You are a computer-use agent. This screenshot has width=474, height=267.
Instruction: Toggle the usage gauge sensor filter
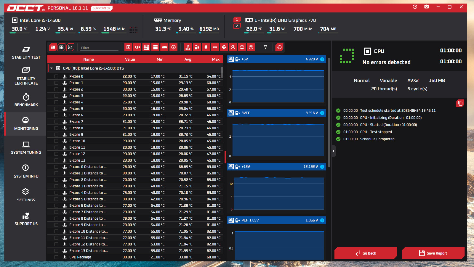[x=242, y=47]
